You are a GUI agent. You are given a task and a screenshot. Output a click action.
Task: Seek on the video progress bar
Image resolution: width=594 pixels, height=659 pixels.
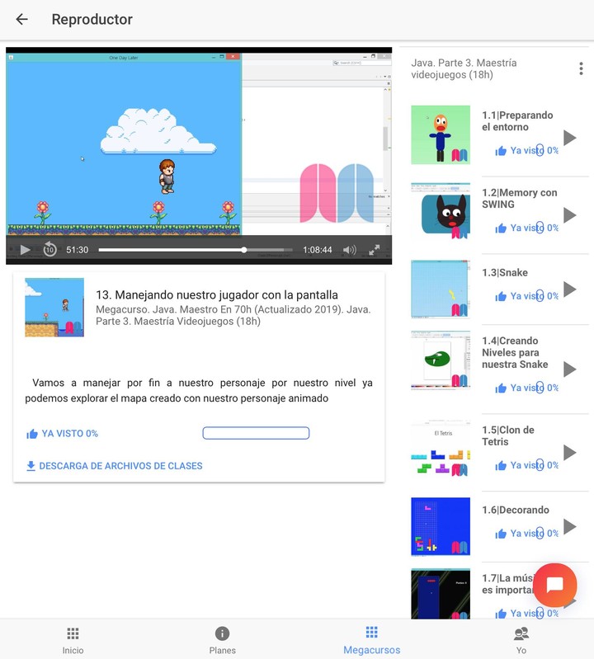click(x=194, y=250)
